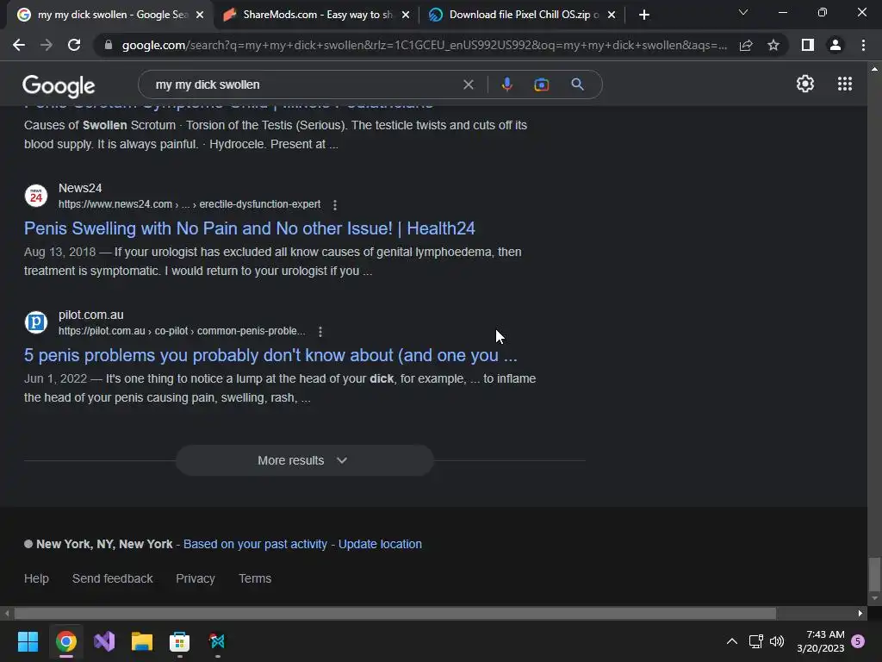Open the rightmost pinned taskbar app
This screenshot has width=882, height=662.
point(217,641)
